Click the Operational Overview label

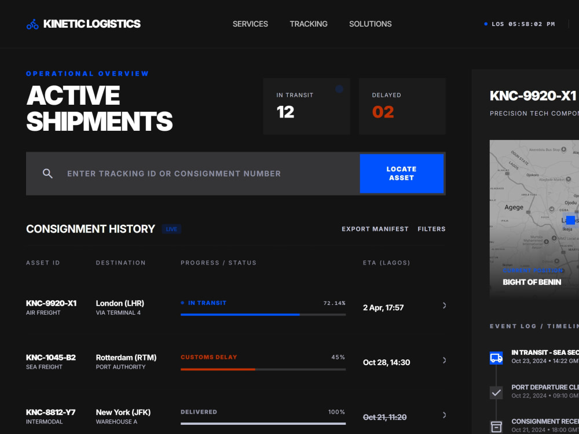87,74
